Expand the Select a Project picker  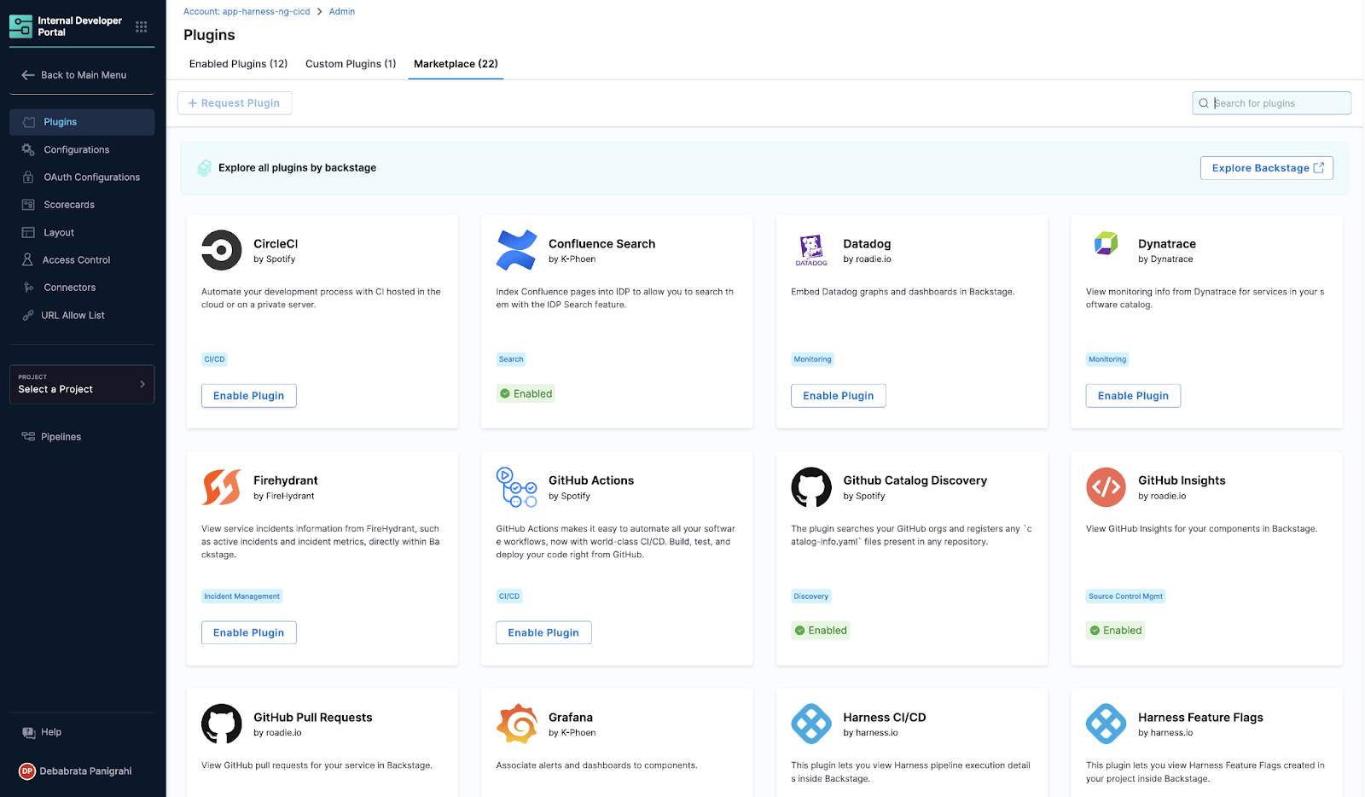(82, 384)
